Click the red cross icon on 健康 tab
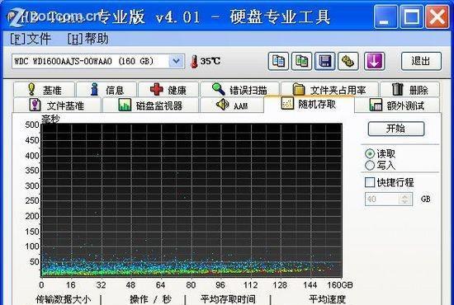Screen dimensions: 454x305 (x=157, y=89)
